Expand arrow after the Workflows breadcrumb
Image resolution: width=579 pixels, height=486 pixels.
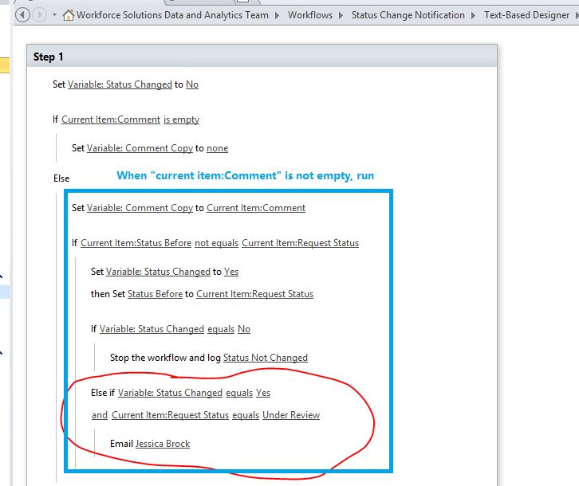pyautogui.click(x=341, y=15)
